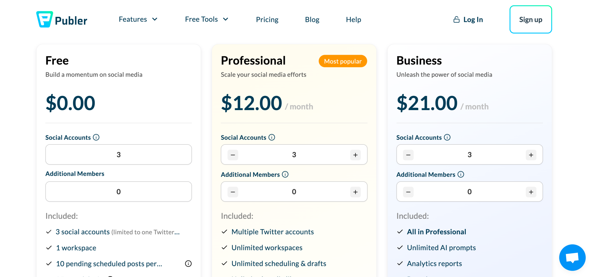Click the Most popular badge
The image size is (591, 277).
343,61
